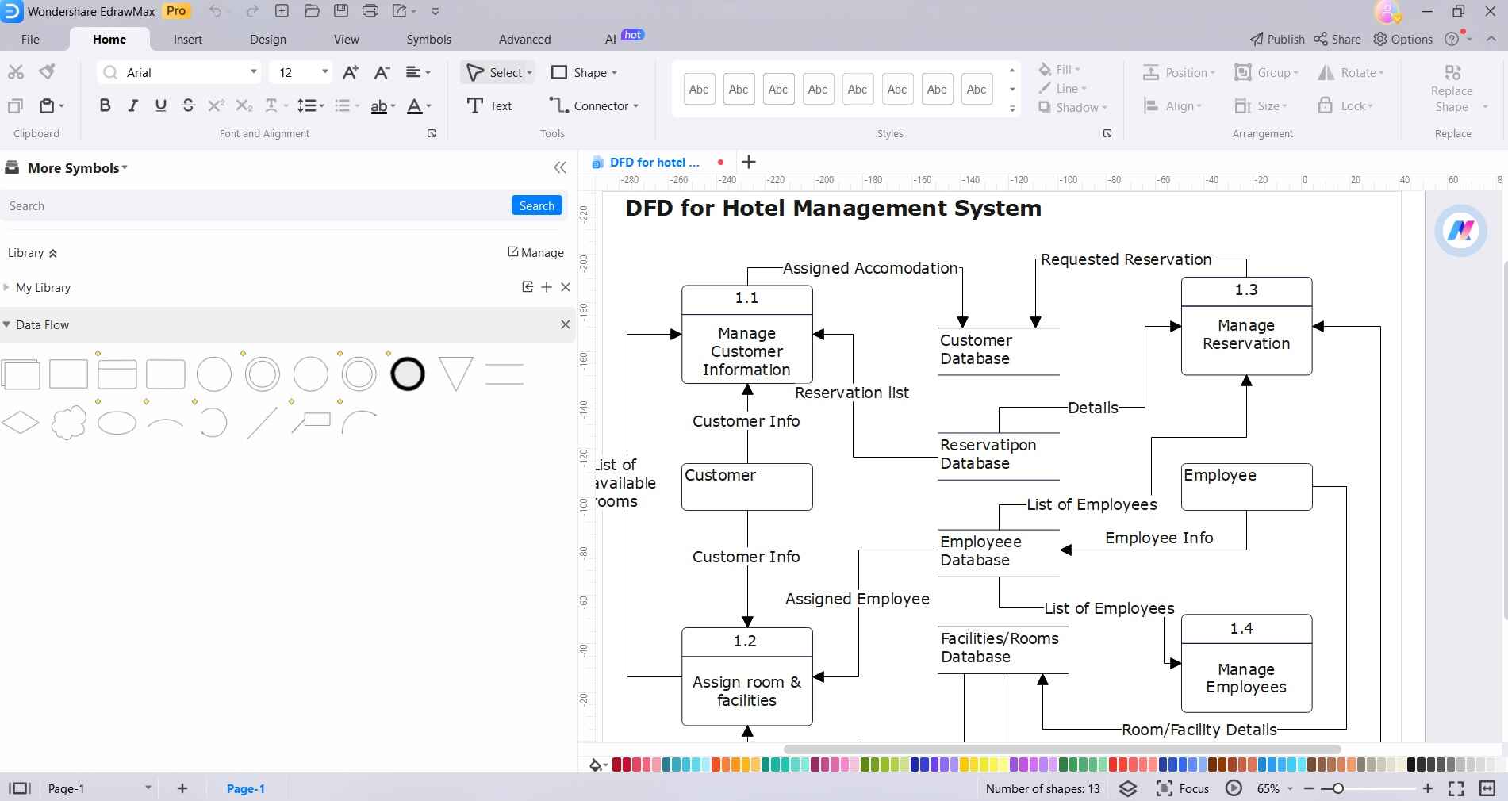Image resolution: width=1508 pixels, height=801 pixels.
Task: Open the text alignment dropdown
Action: [418, 72]
